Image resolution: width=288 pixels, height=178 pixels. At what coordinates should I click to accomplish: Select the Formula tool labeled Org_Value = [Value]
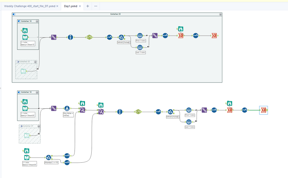(x=67, y=108)
